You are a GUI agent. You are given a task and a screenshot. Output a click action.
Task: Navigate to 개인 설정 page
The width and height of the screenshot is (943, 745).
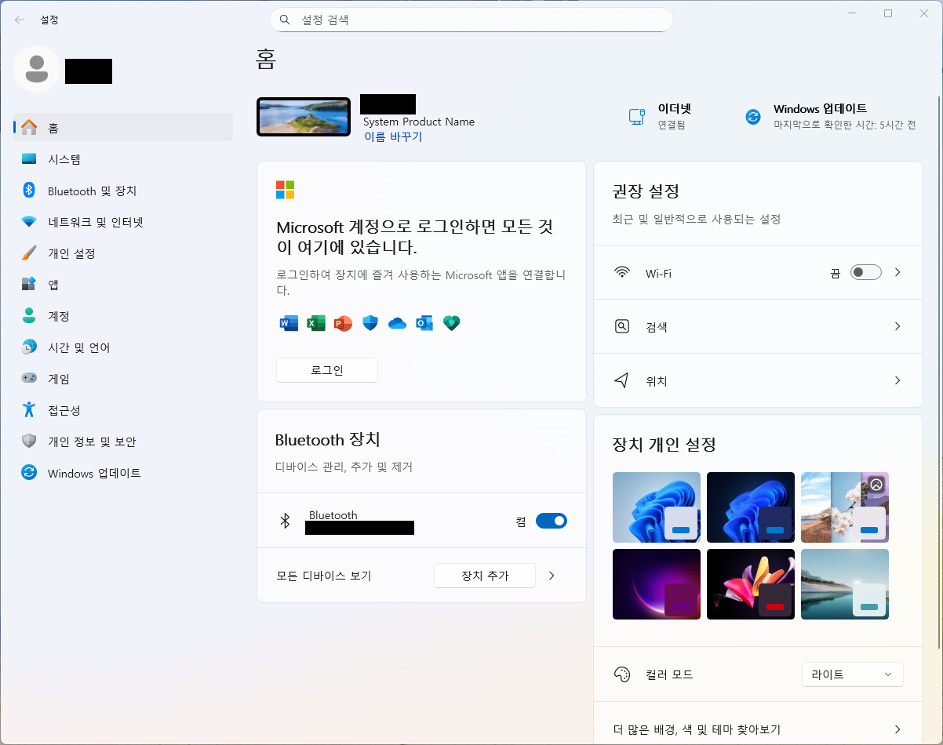point(123,253)
